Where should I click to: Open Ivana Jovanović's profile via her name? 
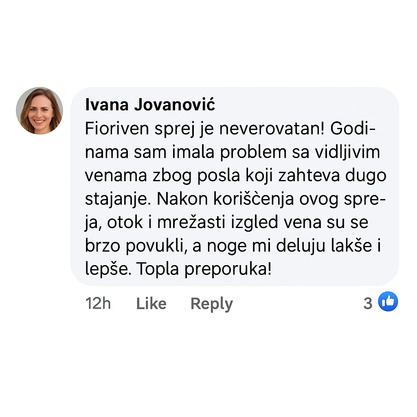click(x=150, y=105)
